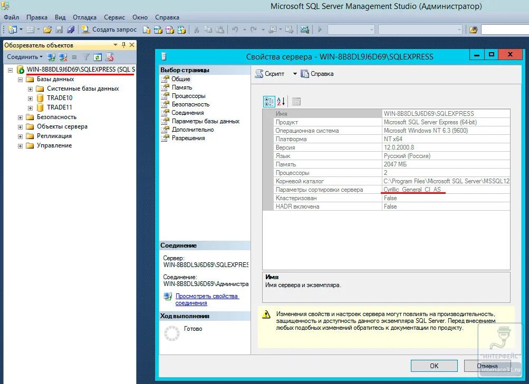This screenshot has width=529, height=384.
Task: Expand the Объекты сервера folder
Action: 20,127
